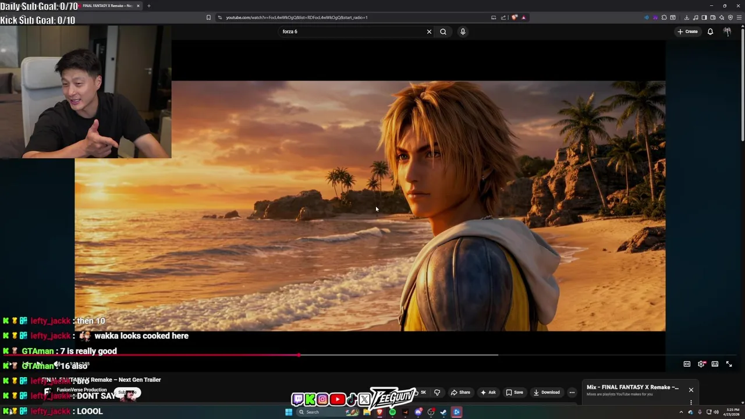Open Steam from the taskbar
Image resolution: width=745 pixels, height=419 pixels.
(444, 412)
